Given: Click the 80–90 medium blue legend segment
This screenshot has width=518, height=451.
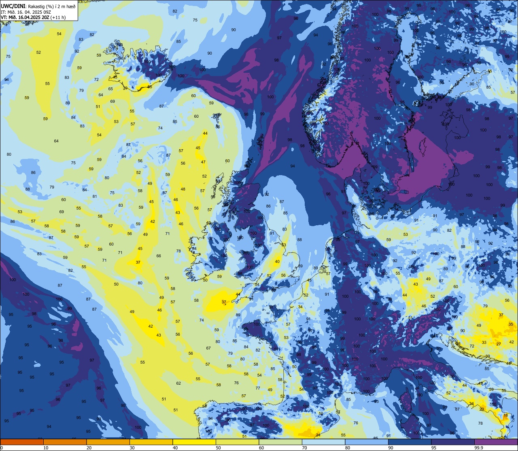Looking at the screenshot, I should 367,442.
